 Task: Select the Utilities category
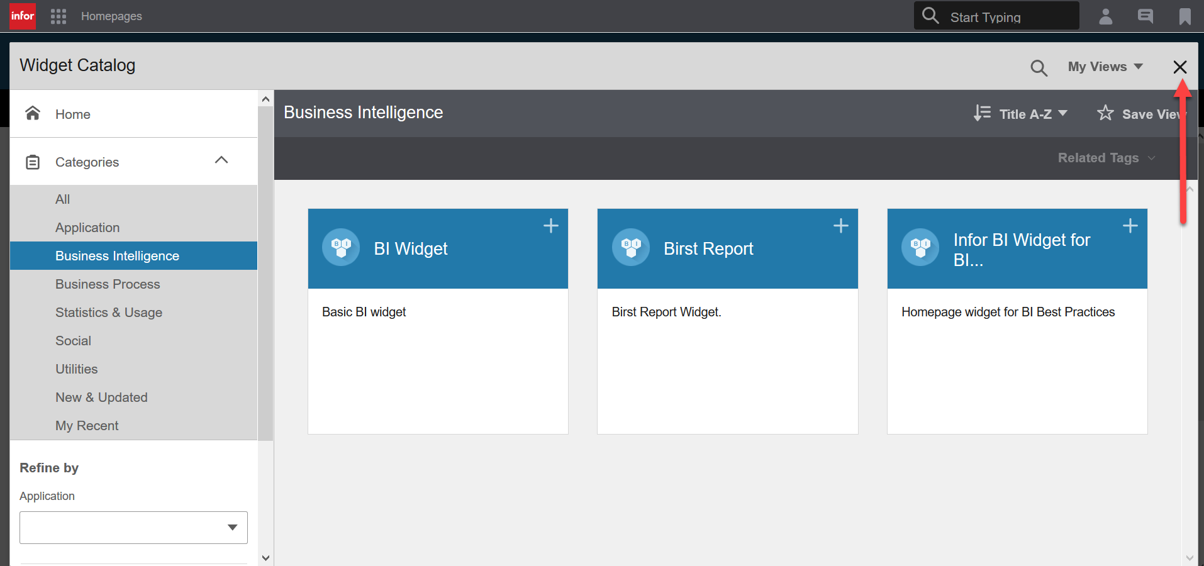click(x=133, y=369)
